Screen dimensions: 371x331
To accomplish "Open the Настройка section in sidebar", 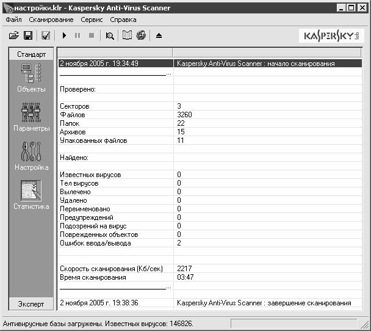I will coord(31,156).
